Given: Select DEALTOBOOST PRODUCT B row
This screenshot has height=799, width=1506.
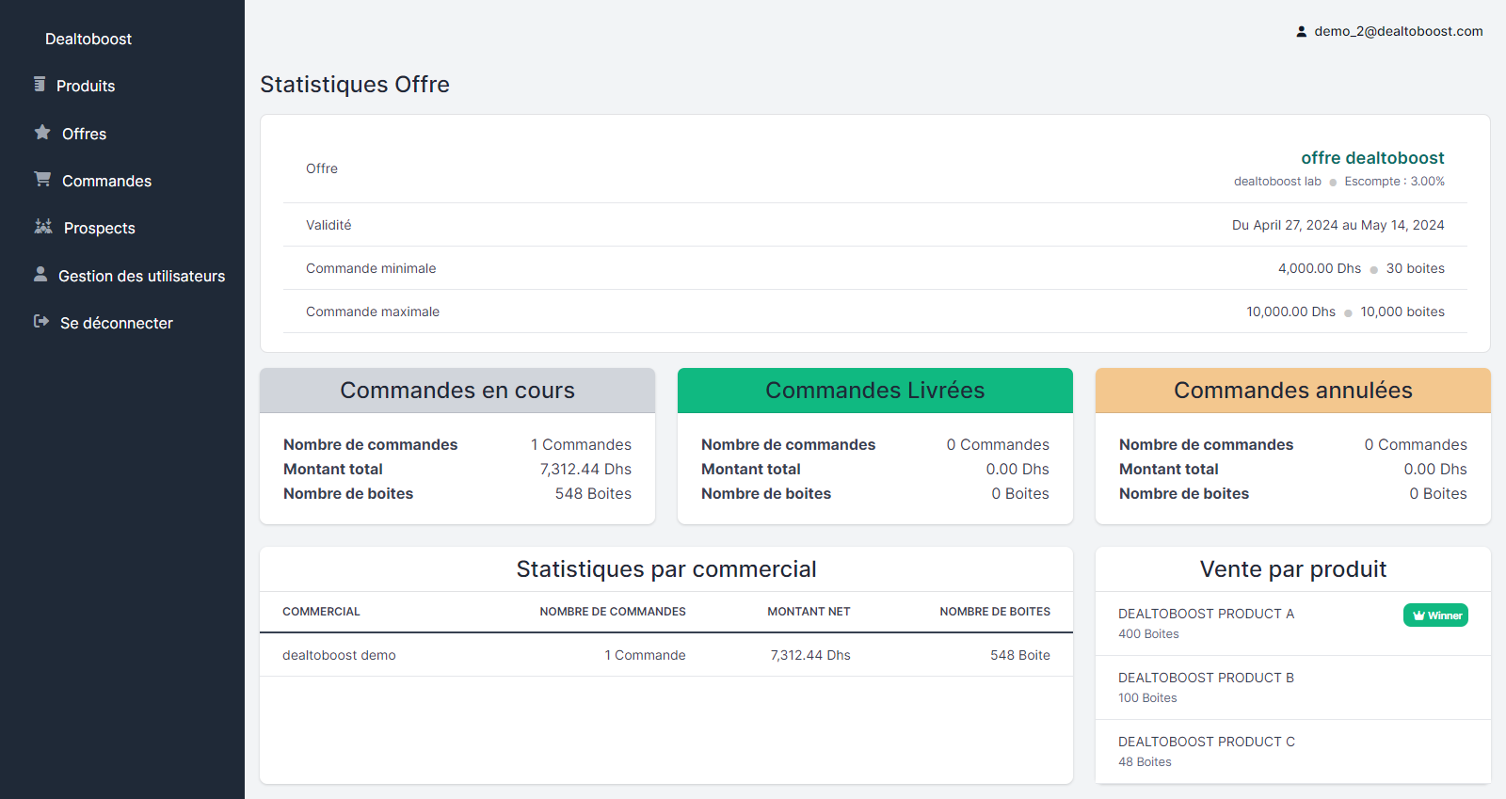Looking at the screenshot, I should (1293, 688).
